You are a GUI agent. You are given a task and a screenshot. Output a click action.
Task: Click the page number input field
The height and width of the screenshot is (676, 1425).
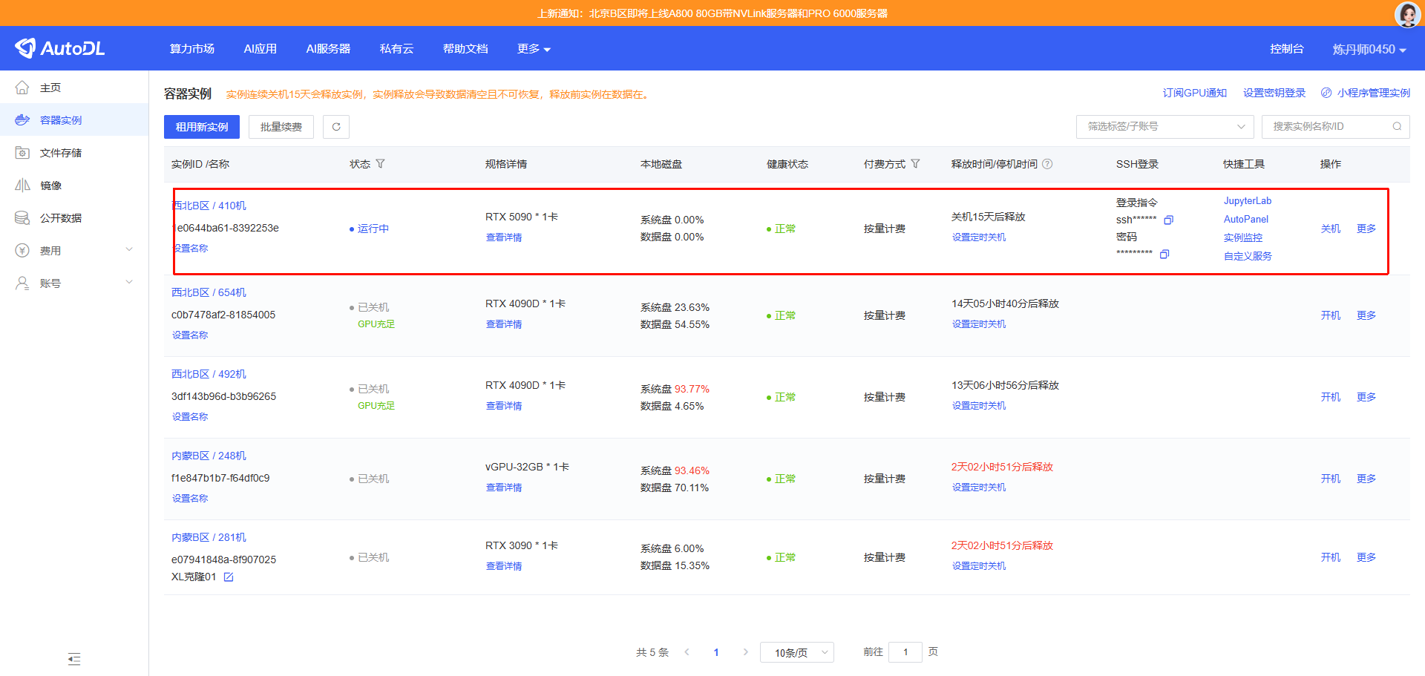[x=905, y=652]
